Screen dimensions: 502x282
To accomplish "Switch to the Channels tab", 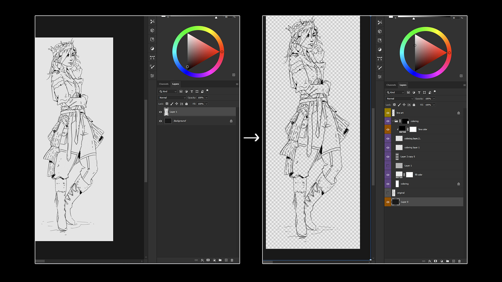I will point(164,84).
